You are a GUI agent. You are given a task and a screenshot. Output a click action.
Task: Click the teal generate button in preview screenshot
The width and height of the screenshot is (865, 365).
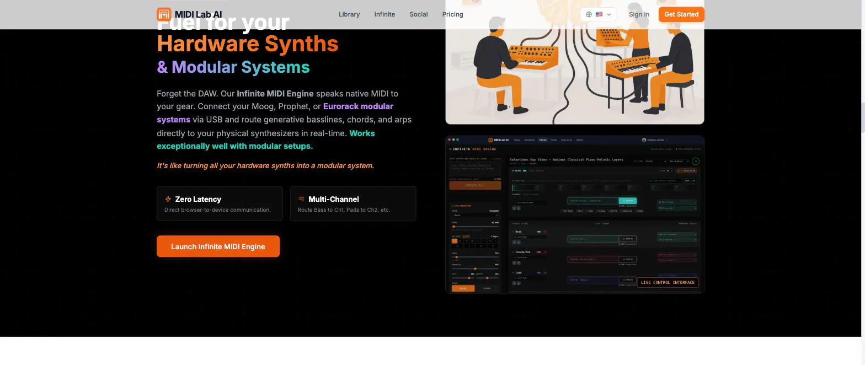(628, 201)
